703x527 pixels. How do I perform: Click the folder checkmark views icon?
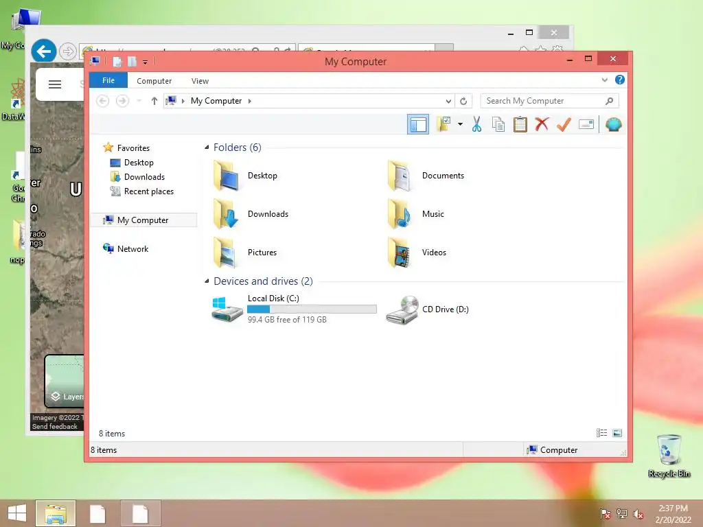pos(443,124)
